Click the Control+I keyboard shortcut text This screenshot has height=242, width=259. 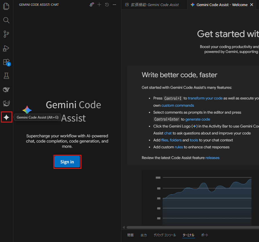pyautogui.click(x=173, y=98)
